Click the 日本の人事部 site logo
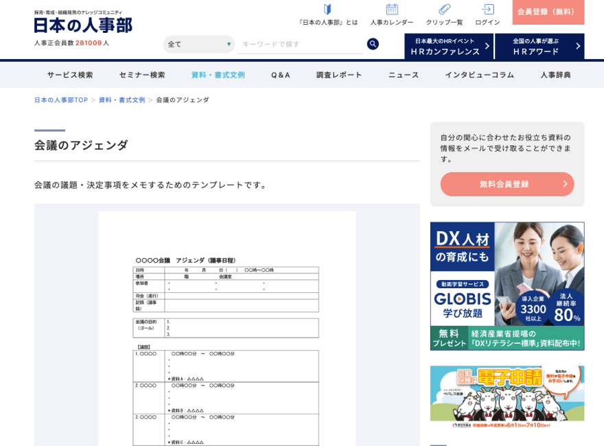 [x=83, y=25]
